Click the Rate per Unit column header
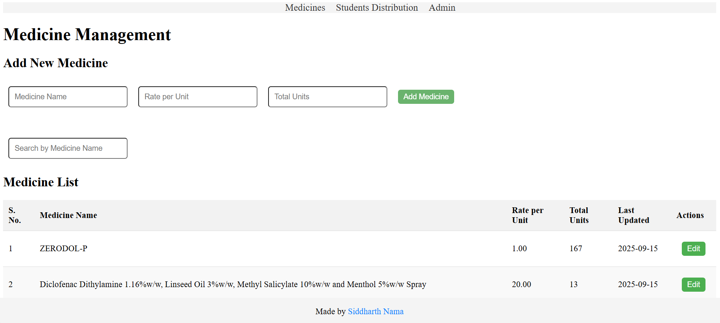 527,215
